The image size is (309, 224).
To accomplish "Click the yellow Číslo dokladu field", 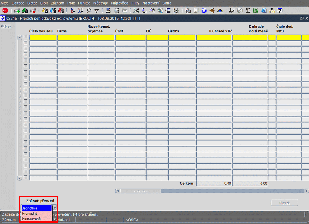I will point(43,37).
